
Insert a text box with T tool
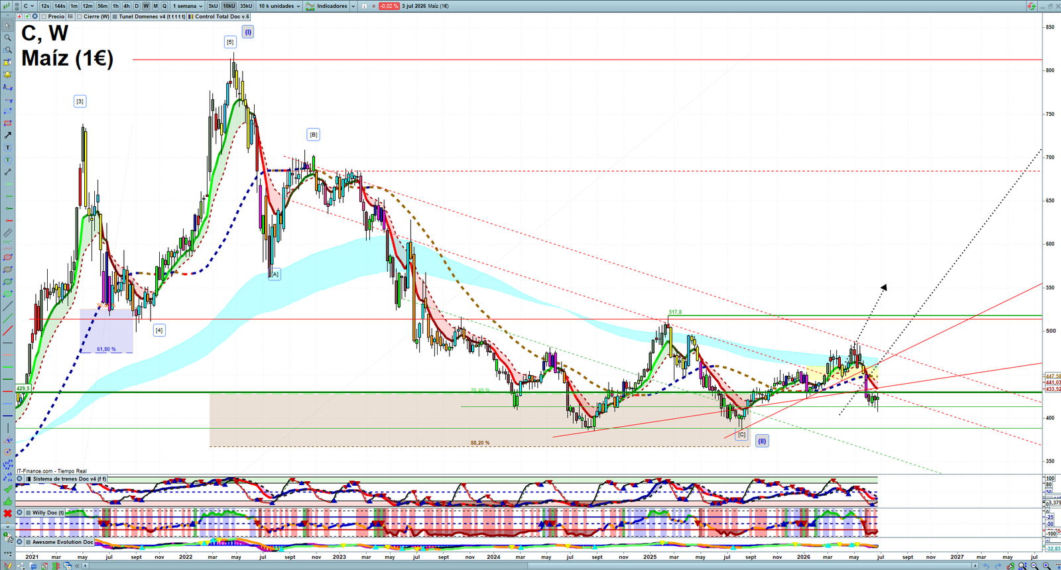8,147
